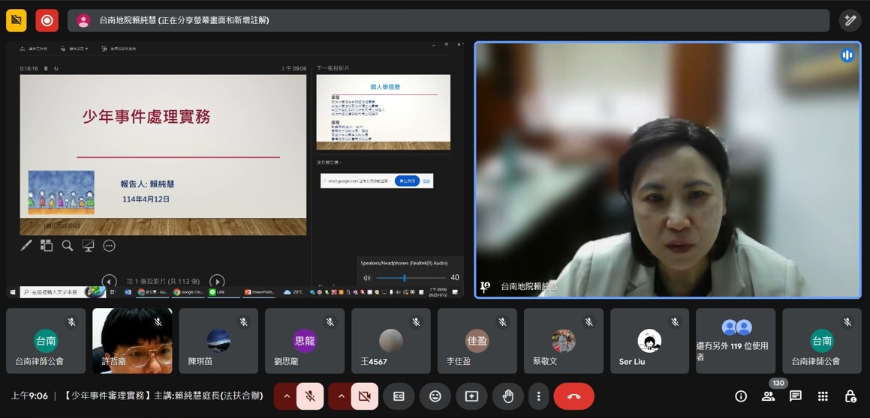Expand video settings arrow beside camera
This screenshot has height=418, width=870.
coord(341,396)
